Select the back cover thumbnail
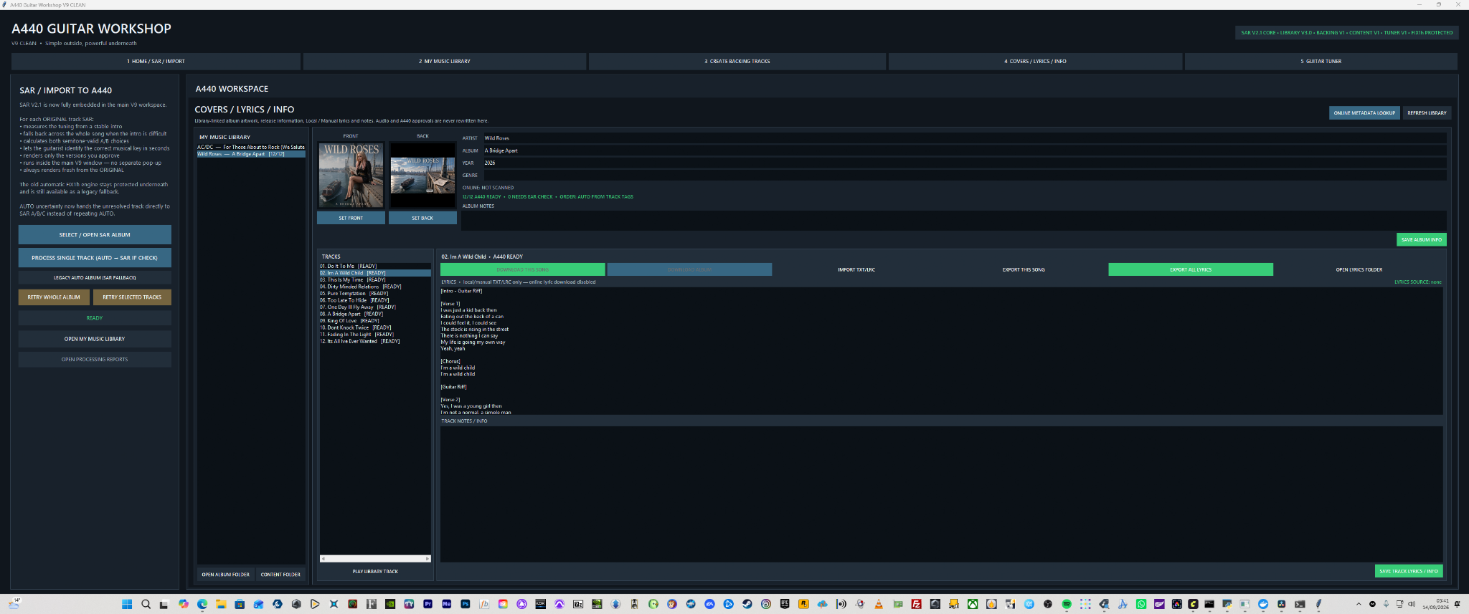The height and width of the screenshot is (614, 1469). point(422,175)
